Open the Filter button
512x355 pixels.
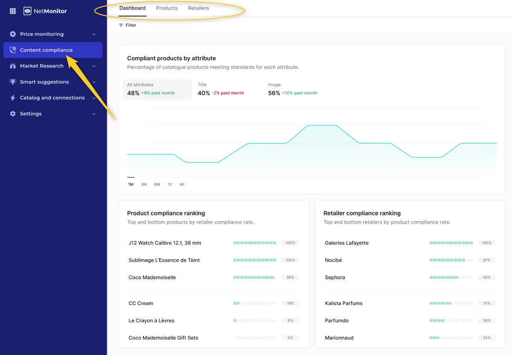pyautogui.click(x=127, y=25)
